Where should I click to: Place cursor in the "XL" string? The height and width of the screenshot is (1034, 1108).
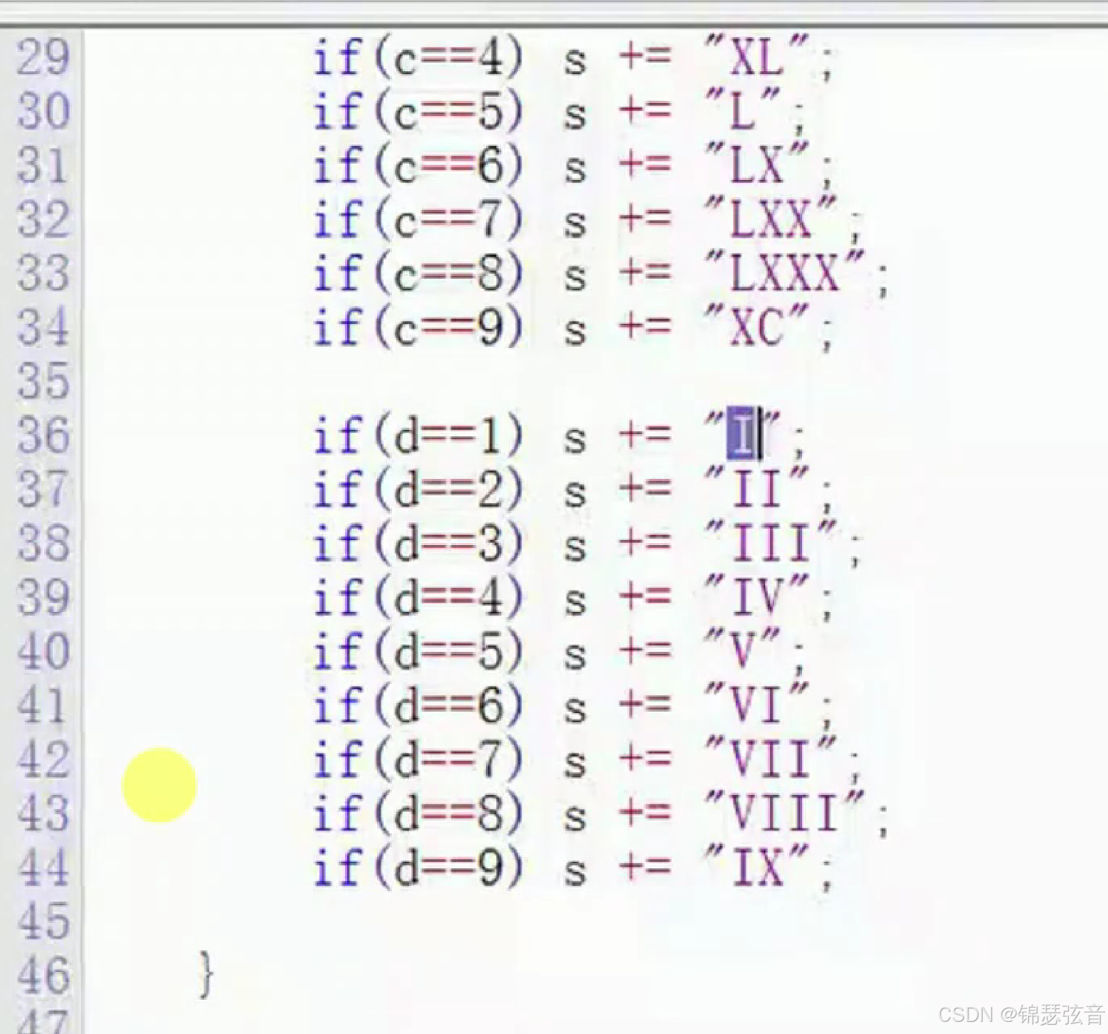[757, 57]
